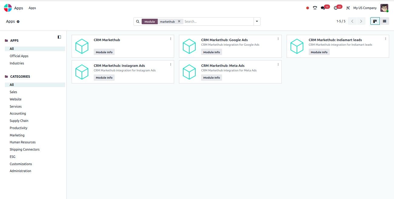Remove the markethub search facet
The width and height of the screenshot is (394, 199).
[179, 21]
